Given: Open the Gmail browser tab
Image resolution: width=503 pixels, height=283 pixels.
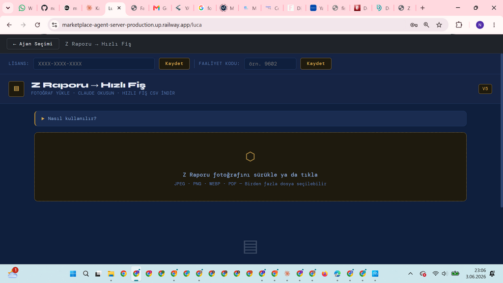Looking at the screenshot, I should [160, 8].
